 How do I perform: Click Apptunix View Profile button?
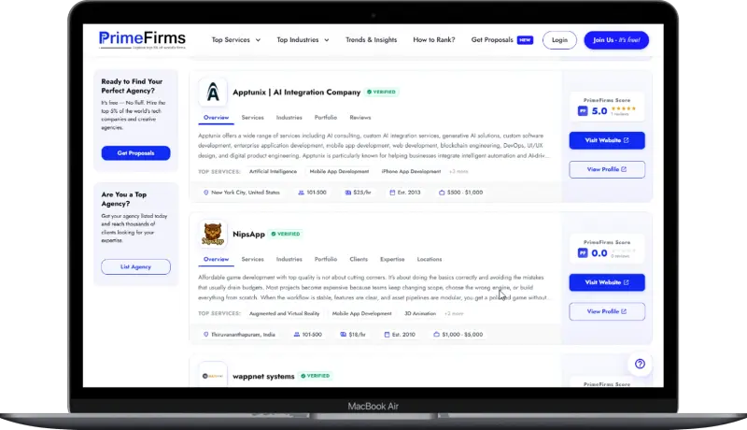[x=607, y=170]
